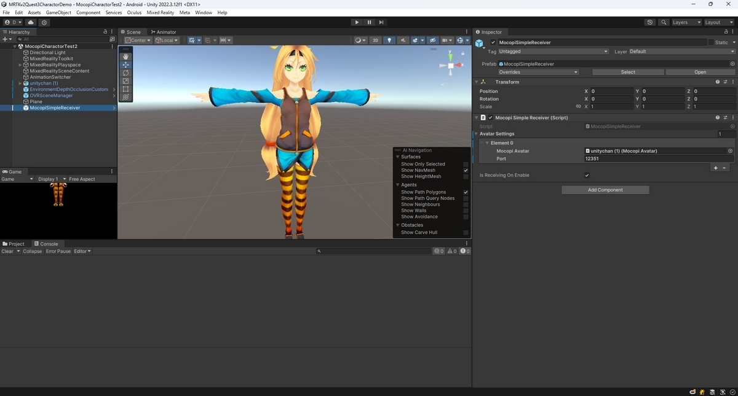The width and height of the screenshot is (738, 396).
Task: Open the Layers dropdown in top toolbar
Action: [x=686, y=22]
